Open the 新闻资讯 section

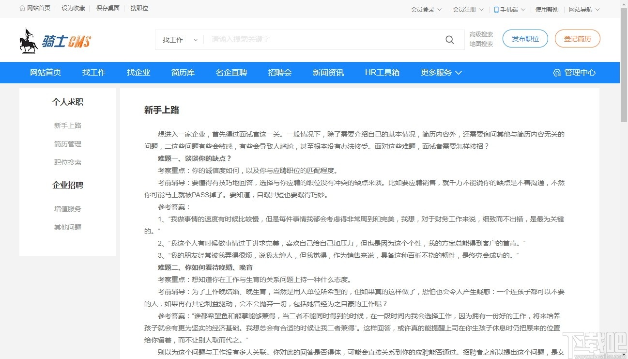point(328,73)
